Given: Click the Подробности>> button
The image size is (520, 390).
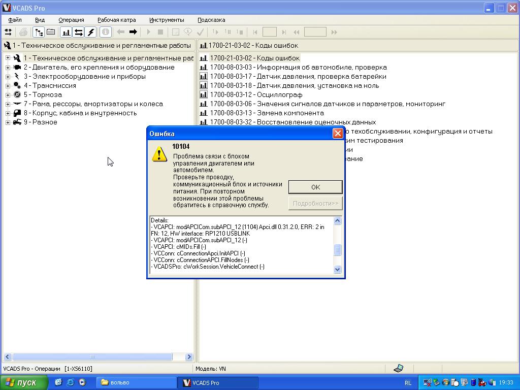Looking at the screenshot, I should click(315, 203).
